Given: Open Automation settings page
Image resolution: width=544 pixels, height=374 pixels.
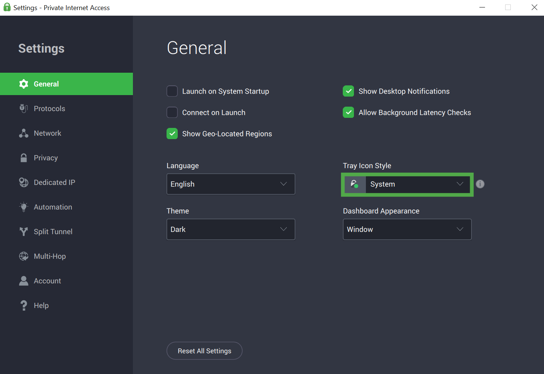Looking at the screenshot, I should (53, 207).
